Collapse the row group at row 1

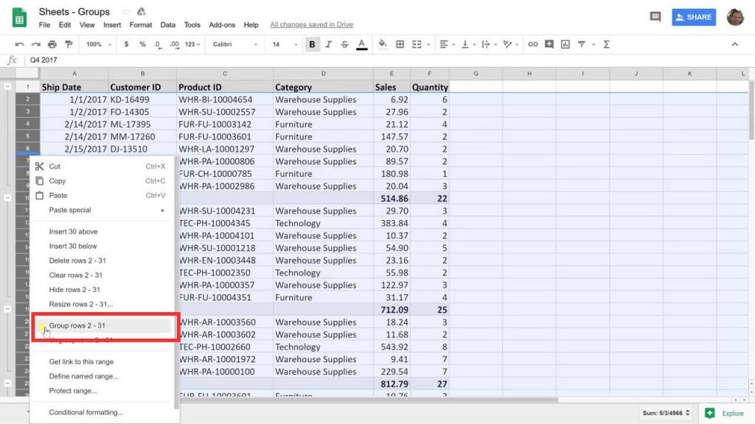(x=7, y=87)
